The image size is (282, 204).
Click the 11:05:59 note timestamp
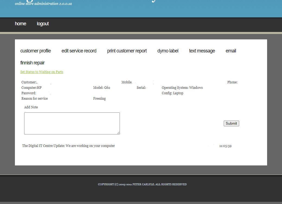(225, 146)
